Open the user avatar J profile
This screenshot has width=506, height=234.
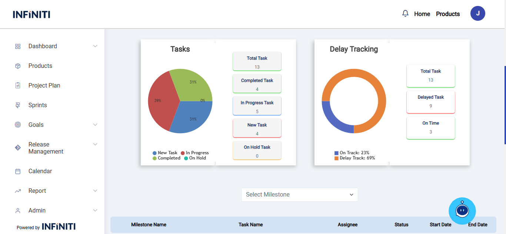pos(477,14)
